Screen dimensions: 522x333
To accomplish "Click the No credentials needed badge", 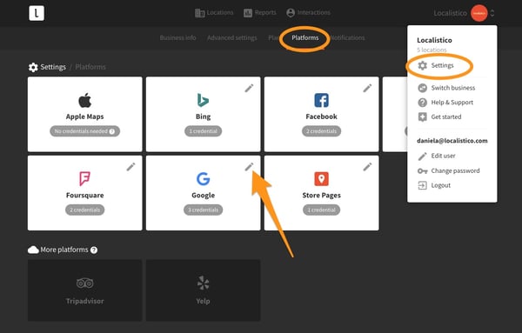I will pyautogui.click(x=85, y=131).
